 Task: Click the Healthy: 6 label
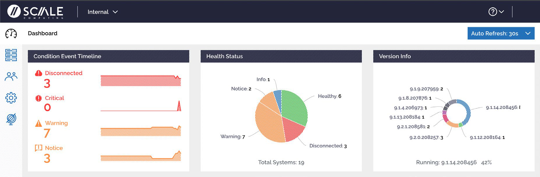[x=330, y=95]
